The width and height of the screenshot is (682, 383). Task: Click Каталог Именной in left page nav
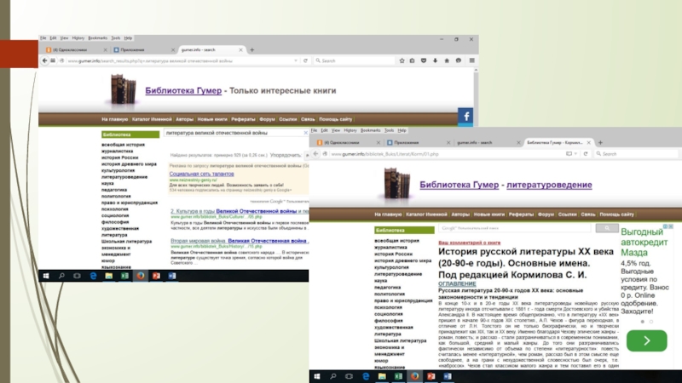point(152,119)
